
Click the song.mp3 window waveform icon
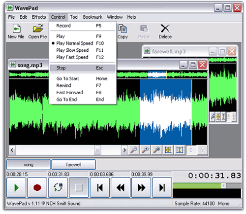point(13,65)
